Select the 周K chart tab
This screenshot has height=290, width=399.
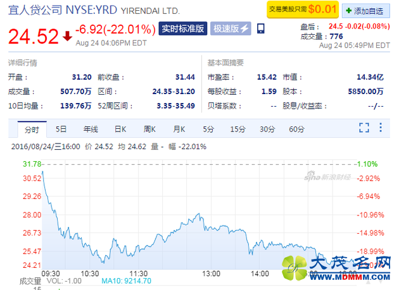[x=149, y=129]
